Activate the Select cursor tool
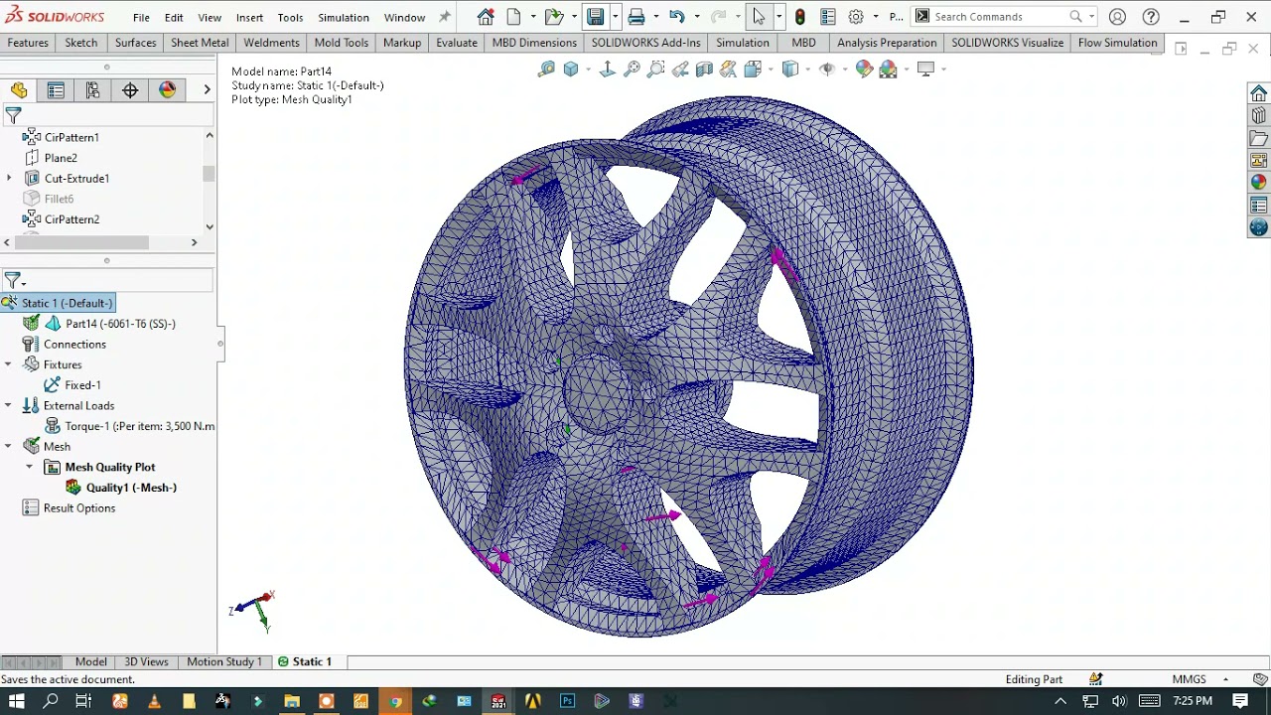The height and width of the screenshot is (715, 1271). tap(759, 17)
